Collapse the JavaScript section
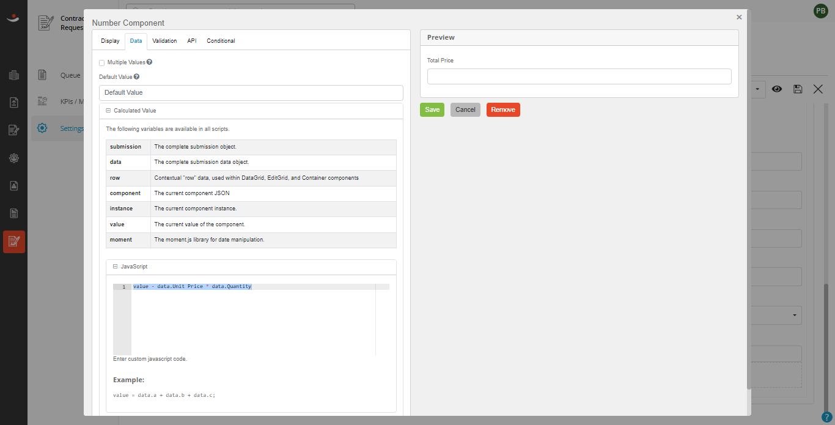Screen dimensions: 835x425 [x=115, y=267]
